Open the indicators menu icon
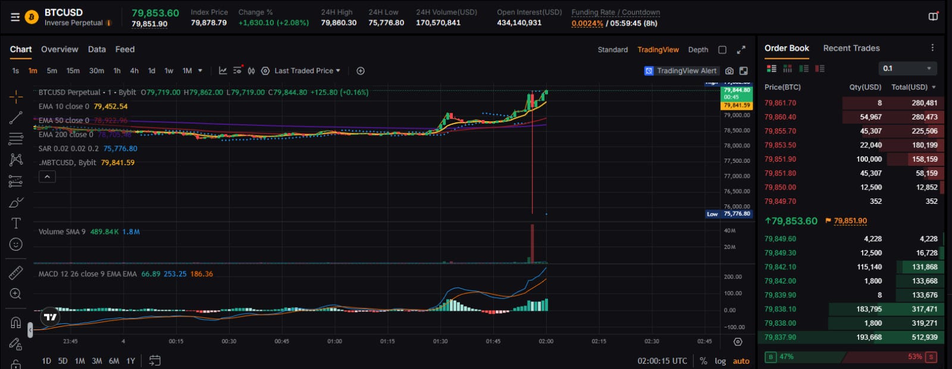 pos(237,70)
